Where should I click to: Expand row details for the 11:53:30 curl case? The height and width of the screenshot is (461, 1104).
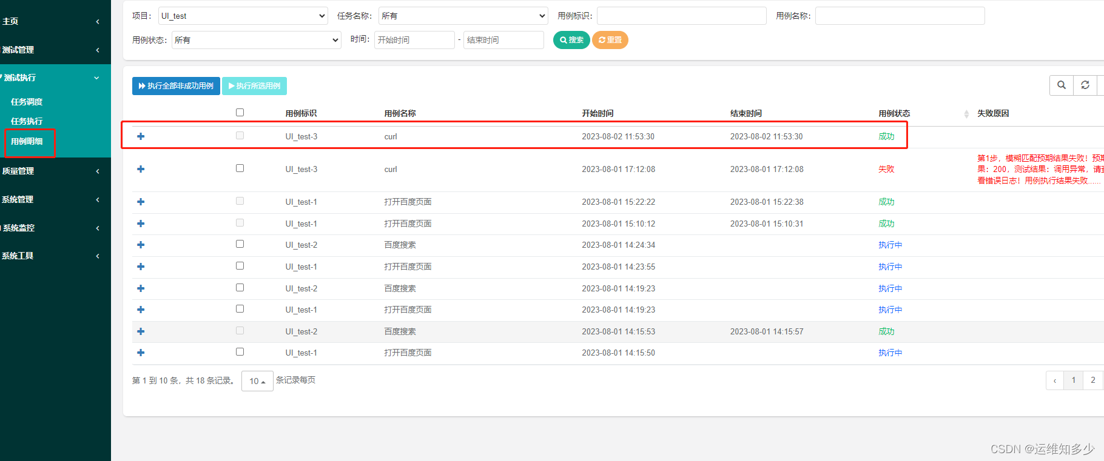(x=141, y=136)
